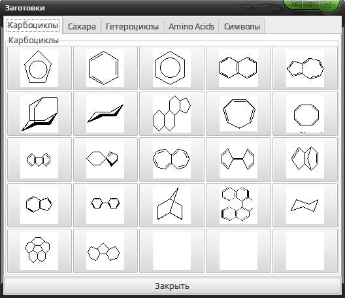Image resolution: width=345 pixels, height=298 pixels.
Task: Insert the thin-line cyclohexane chair template
Action: (x=305, y=205)
